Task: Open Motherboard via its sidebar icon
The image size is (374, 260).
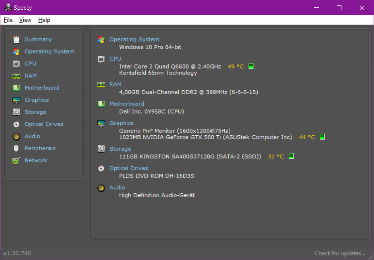Action: (16, 88)
